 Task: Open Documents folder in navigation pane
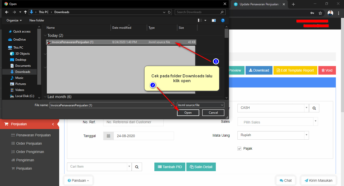coord(21,66)
